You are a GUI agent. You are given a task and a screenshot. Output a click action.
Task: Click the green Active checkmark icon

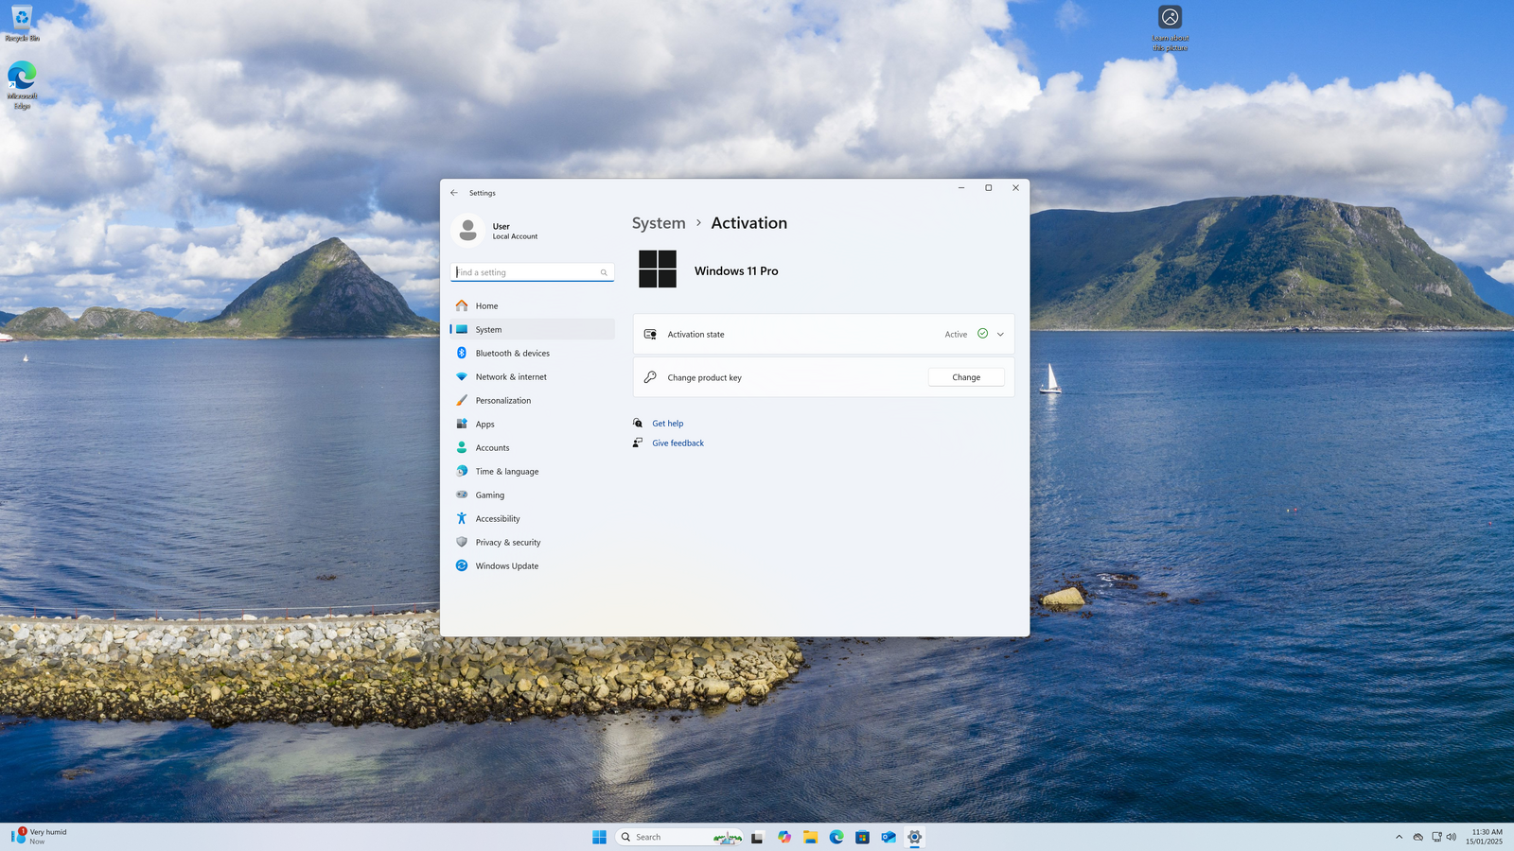[982, 334]
